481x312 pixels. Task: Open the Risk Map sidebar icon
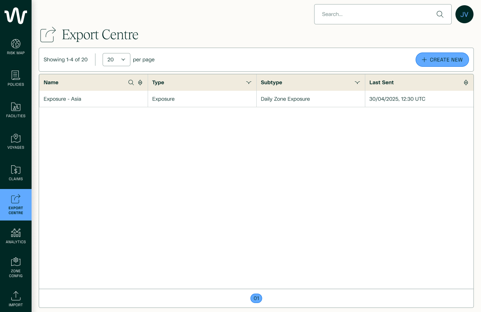tap(16, 47)
